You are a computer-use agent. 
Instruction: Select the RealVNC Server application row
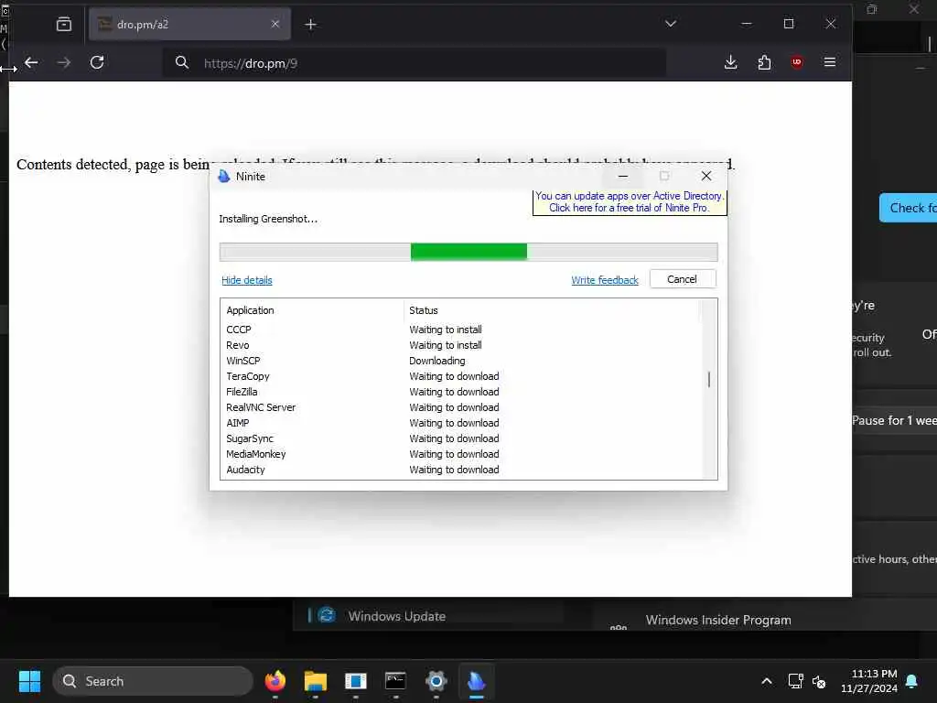click(459, 407)
